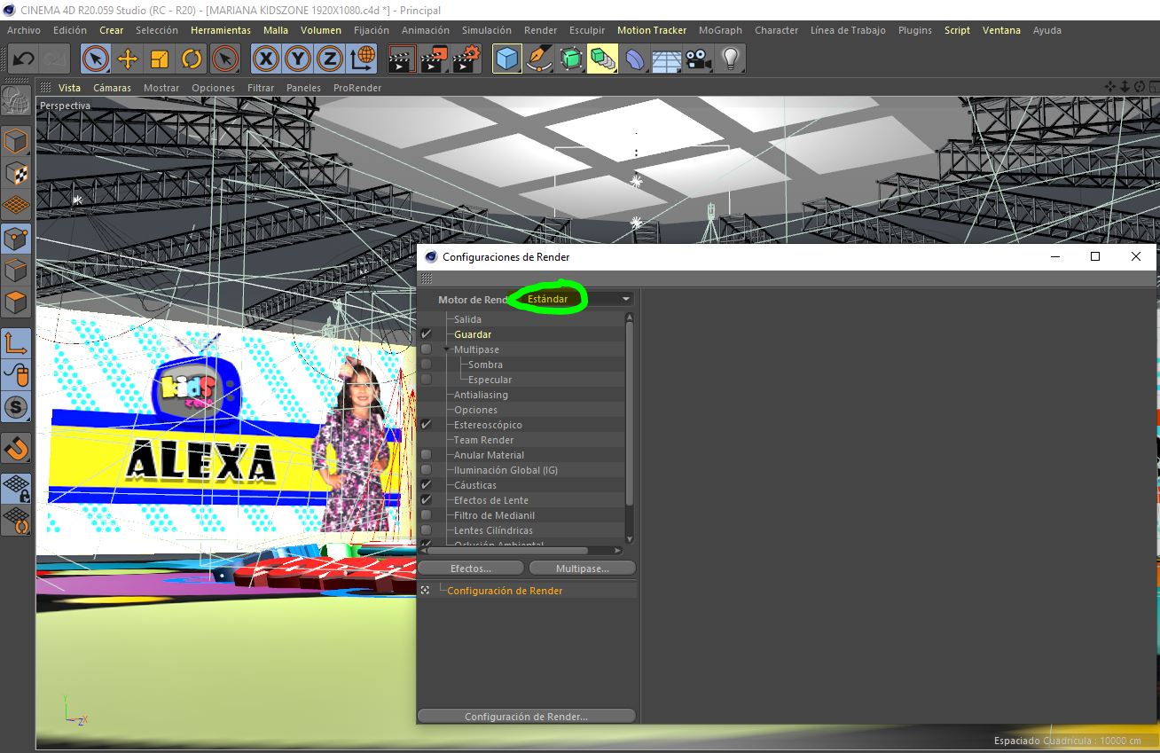This screenshot has height=753, width=1160.
Task: Switch the coordinate system world/object icon
Action: click(362, 59)
